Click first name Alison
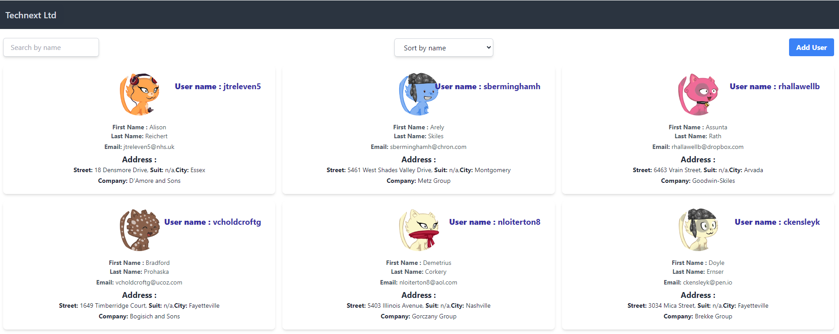Screen dimensions: 839x334 tap(157, 127)
